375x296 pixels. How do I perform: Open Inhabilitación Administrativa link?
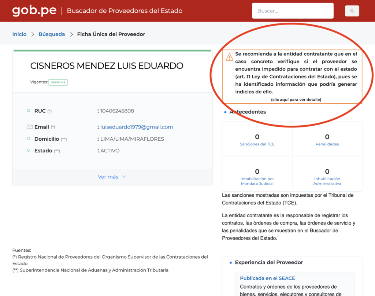point(327,181)
